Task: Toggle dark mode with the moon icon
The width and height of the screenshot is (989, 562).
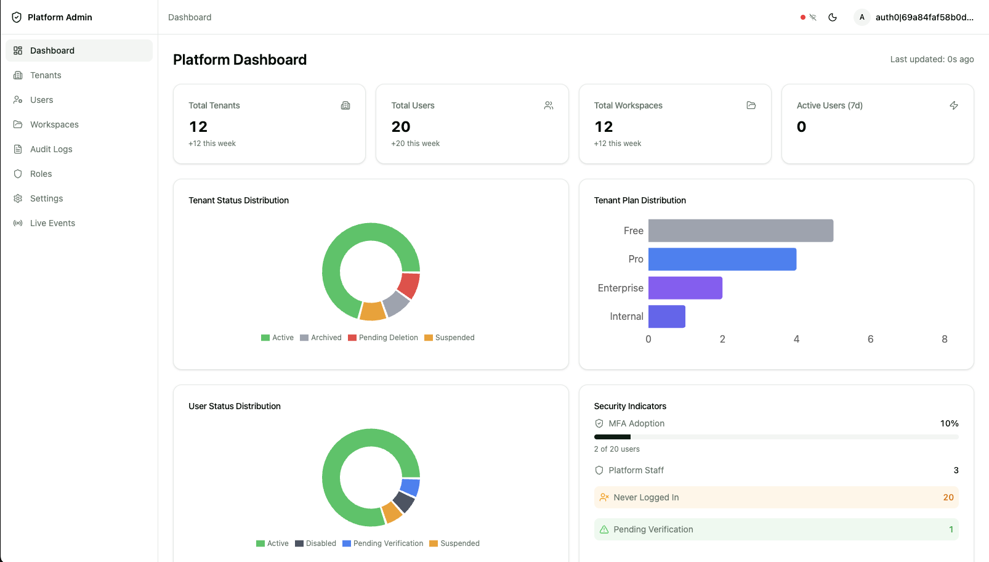Action: tap(833, 17)
